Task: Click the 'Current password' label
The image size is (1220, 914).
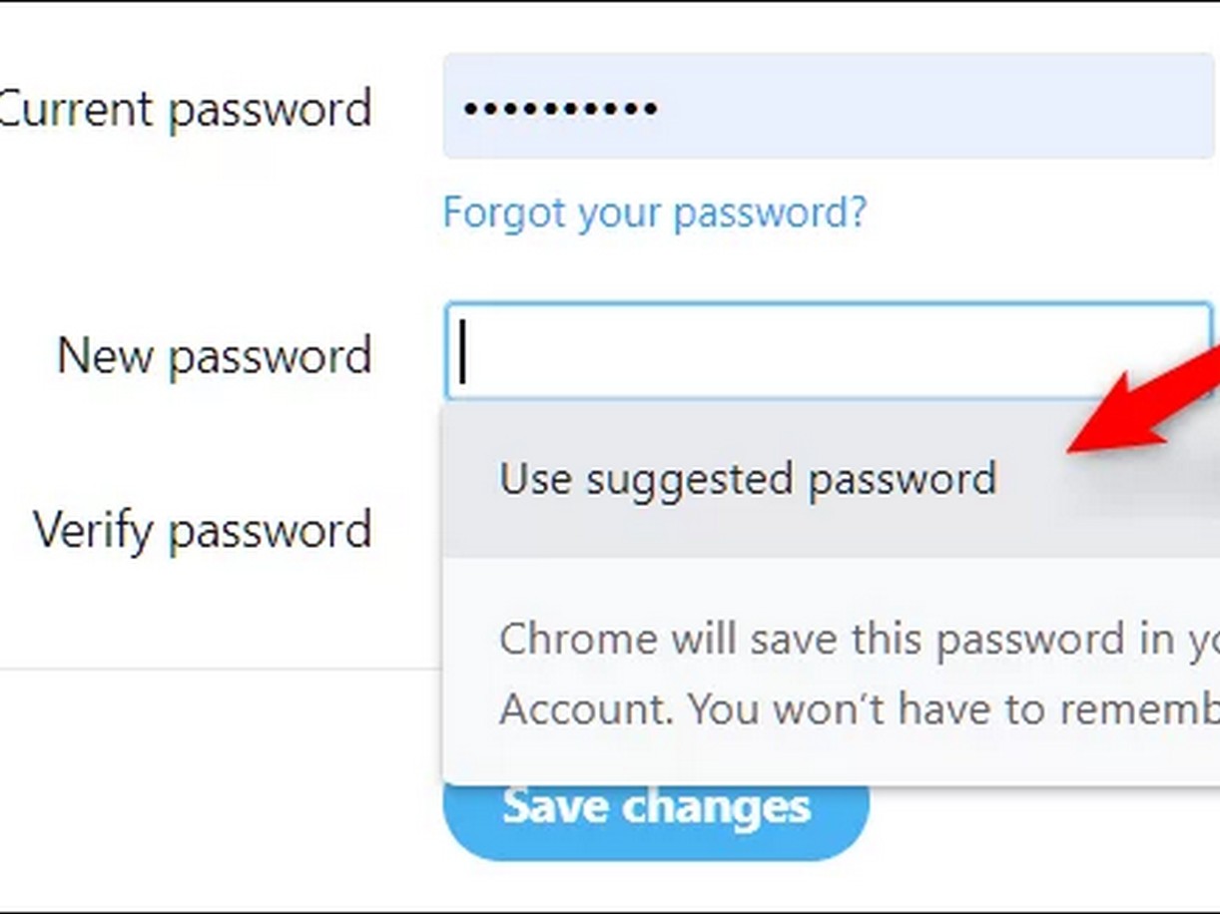Action: pos(186,109)
